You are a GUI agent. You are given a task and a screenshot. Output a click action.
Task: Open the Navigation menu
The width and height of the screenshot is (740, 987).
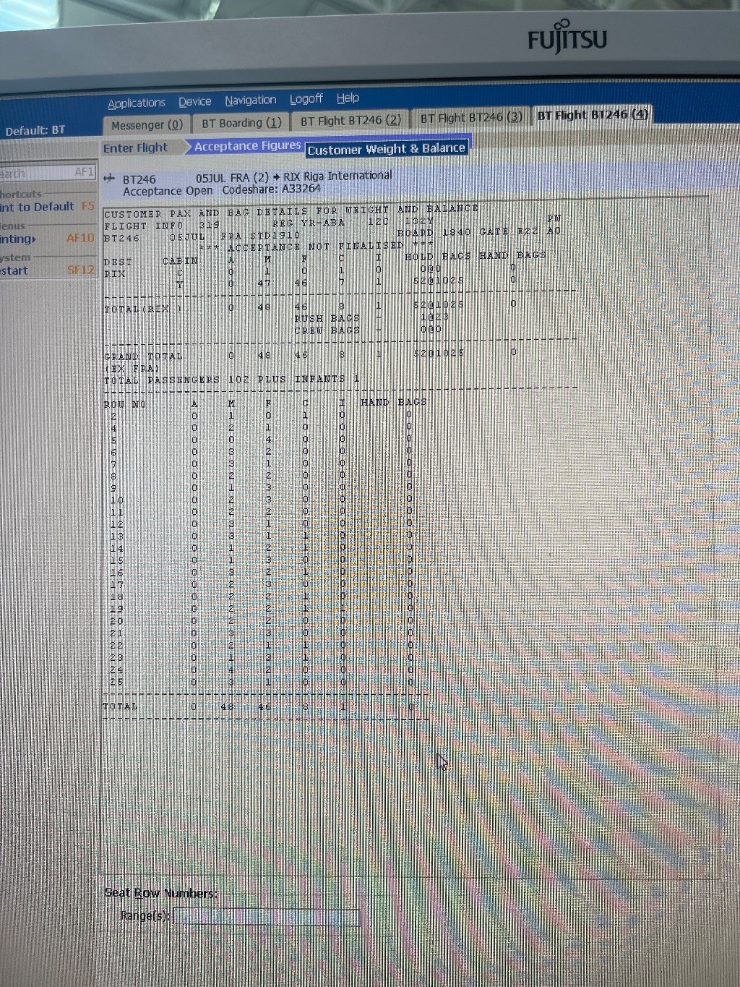[250, 101]
